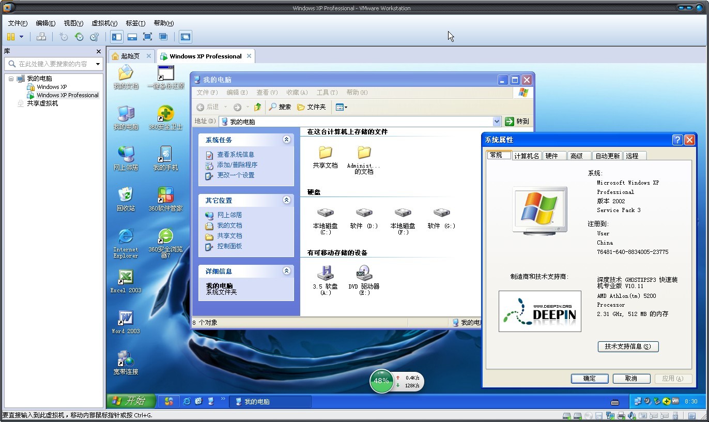Click the 添加/删除程序 link

(x=237, y=165)
